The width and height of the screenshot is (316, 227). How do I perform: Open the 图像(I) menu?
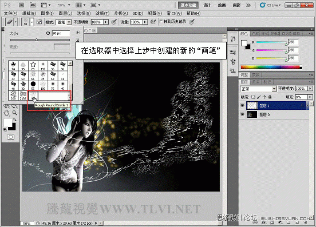[48, 13]
